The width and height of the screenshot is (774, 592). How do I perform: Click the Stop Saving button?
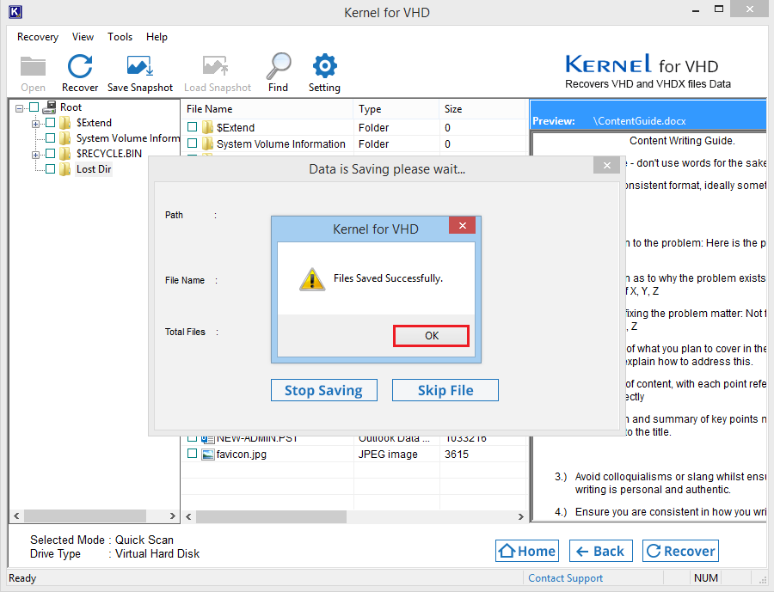point(324,390)
